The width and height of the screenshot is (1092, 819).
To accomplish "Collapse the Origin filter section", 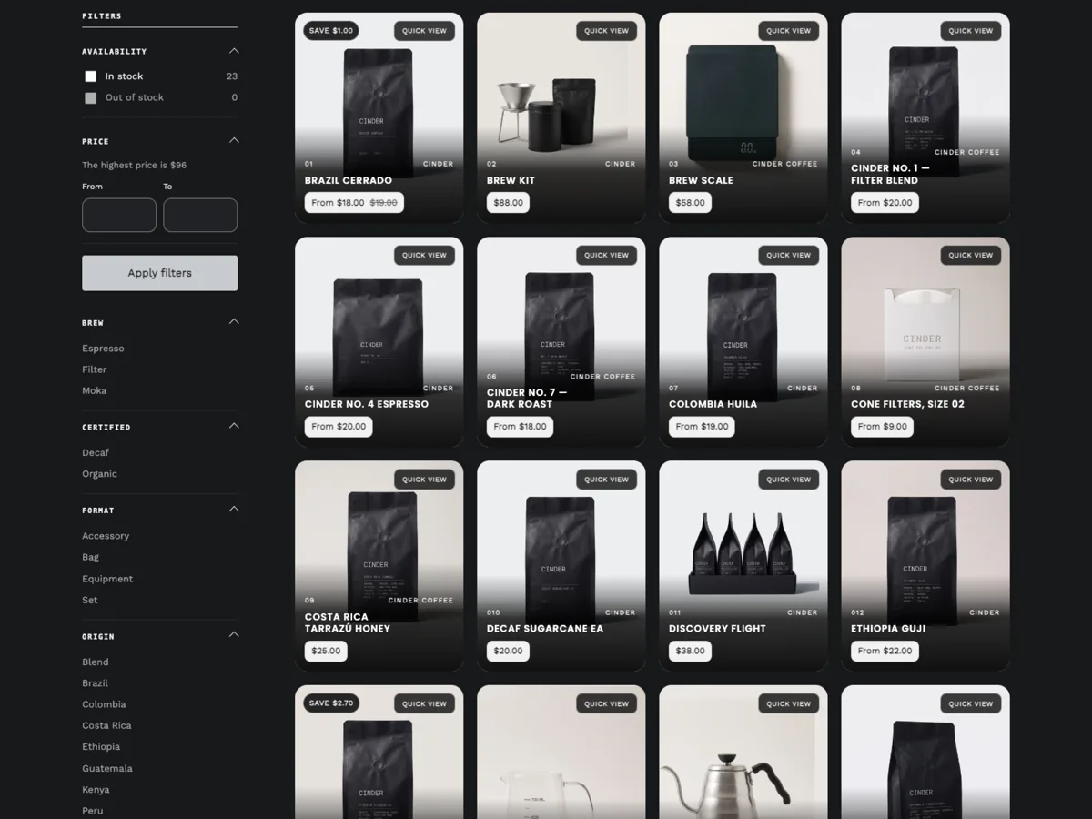I will pyautogui.click(x=234, y=634).
